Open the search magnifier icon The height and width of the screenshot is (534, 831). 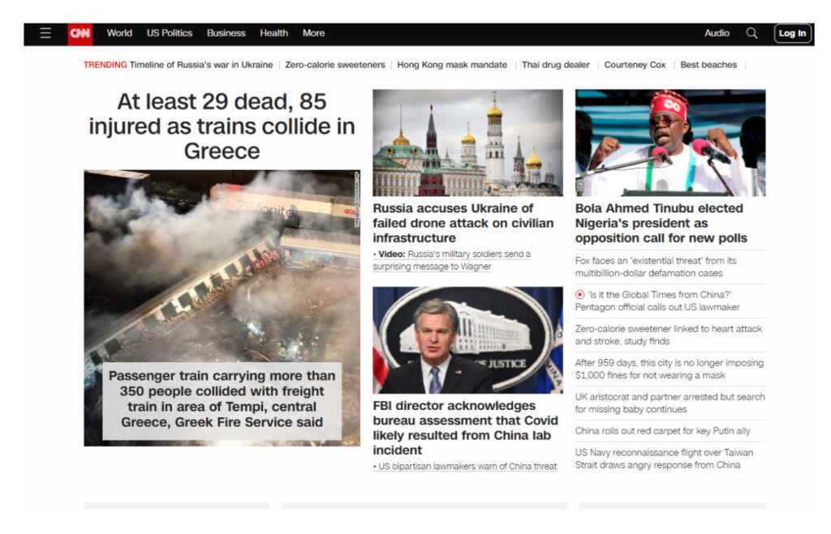751,33
